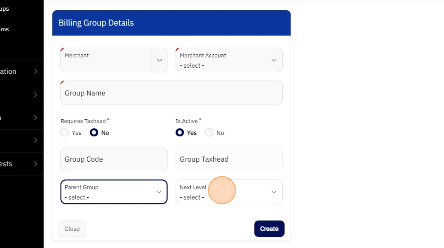444x248 pixels.
Task: Open the Parent Group dropdown
Action: 114,192
